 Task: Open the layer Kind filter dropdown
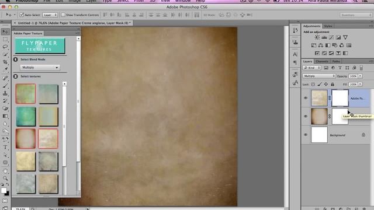(x=312, y=68)
